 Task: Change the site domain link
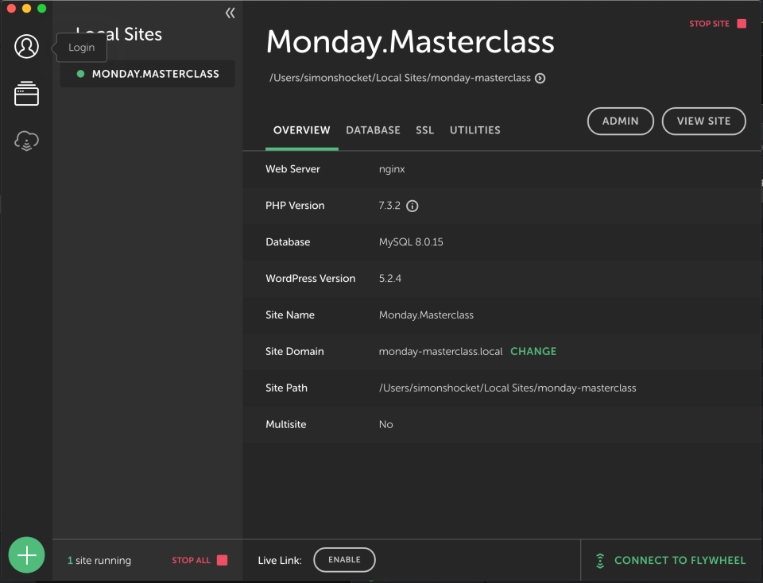533,351
